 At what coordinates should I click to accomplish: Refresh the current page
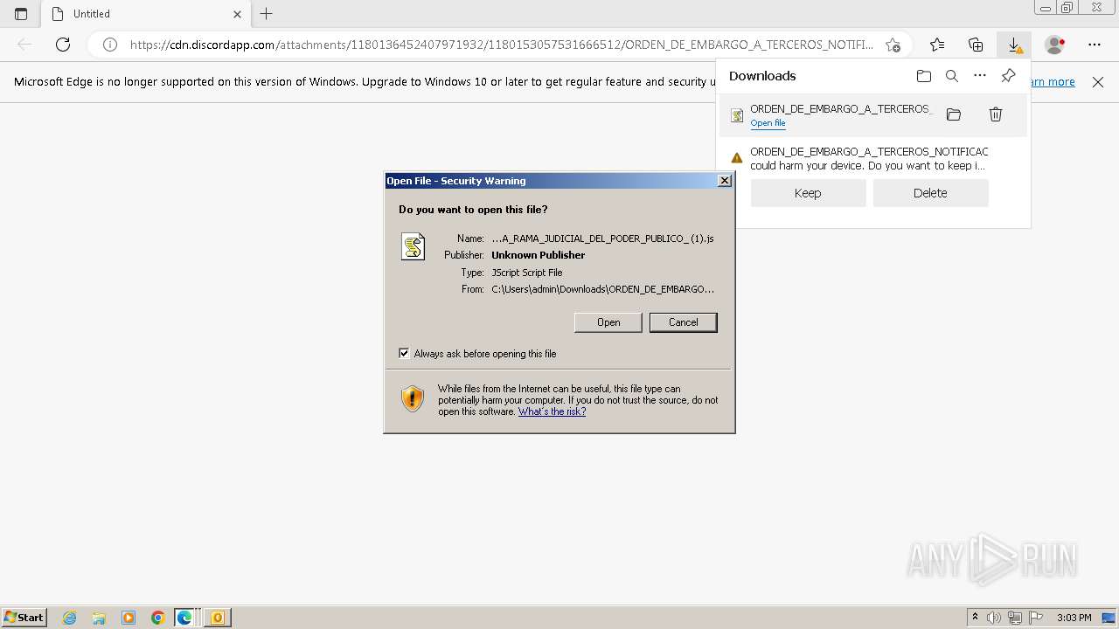pos(63,45)
